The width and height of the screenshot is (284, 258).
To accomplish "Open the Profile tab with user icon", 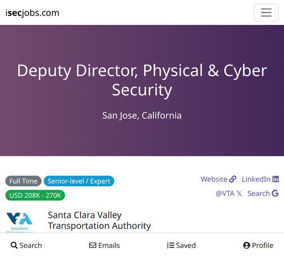I will pos(258,246).
